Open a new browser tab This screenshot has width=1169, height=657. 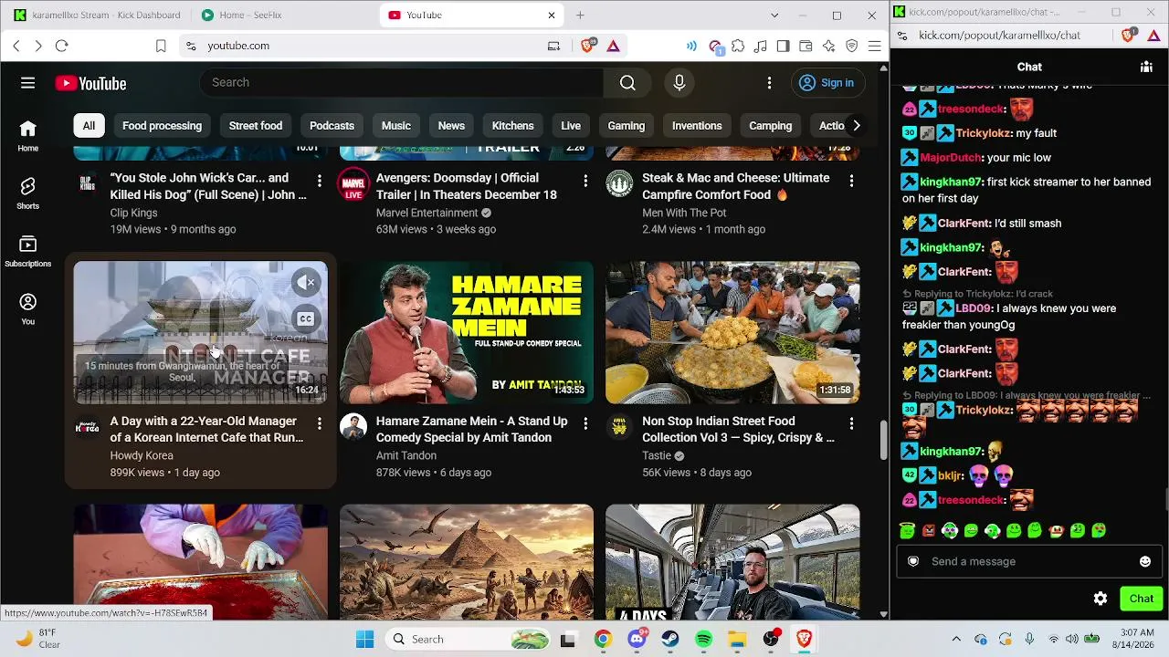pyautogui.click(x=580, y=16)
